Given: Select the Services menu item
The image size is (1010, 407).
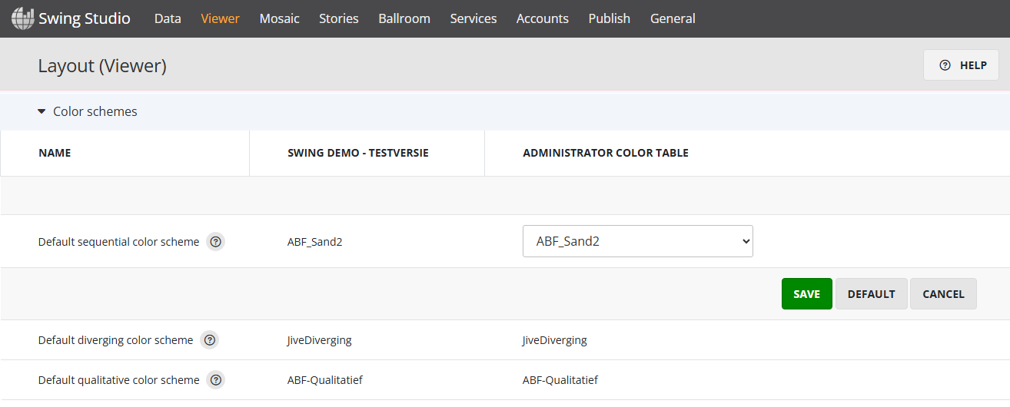Looking at the screenshot, I should pyautogui.click(x=473, y=18).
